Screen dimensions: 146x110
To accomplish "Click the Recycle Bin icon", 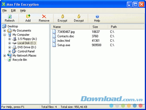I will click(9, 60).
